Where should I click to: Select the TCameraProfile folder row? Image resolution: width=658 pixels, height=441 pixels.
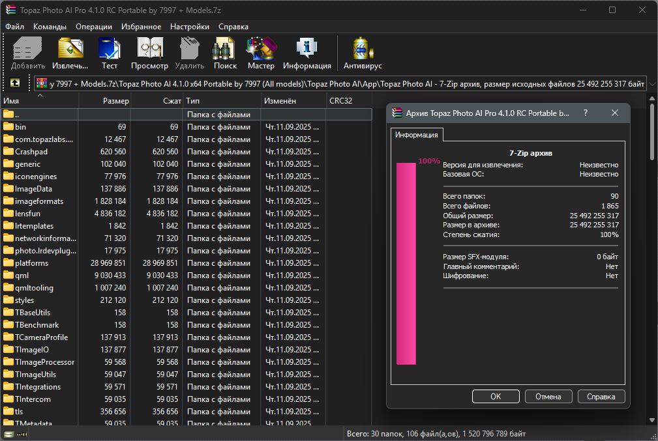[186, 337]
